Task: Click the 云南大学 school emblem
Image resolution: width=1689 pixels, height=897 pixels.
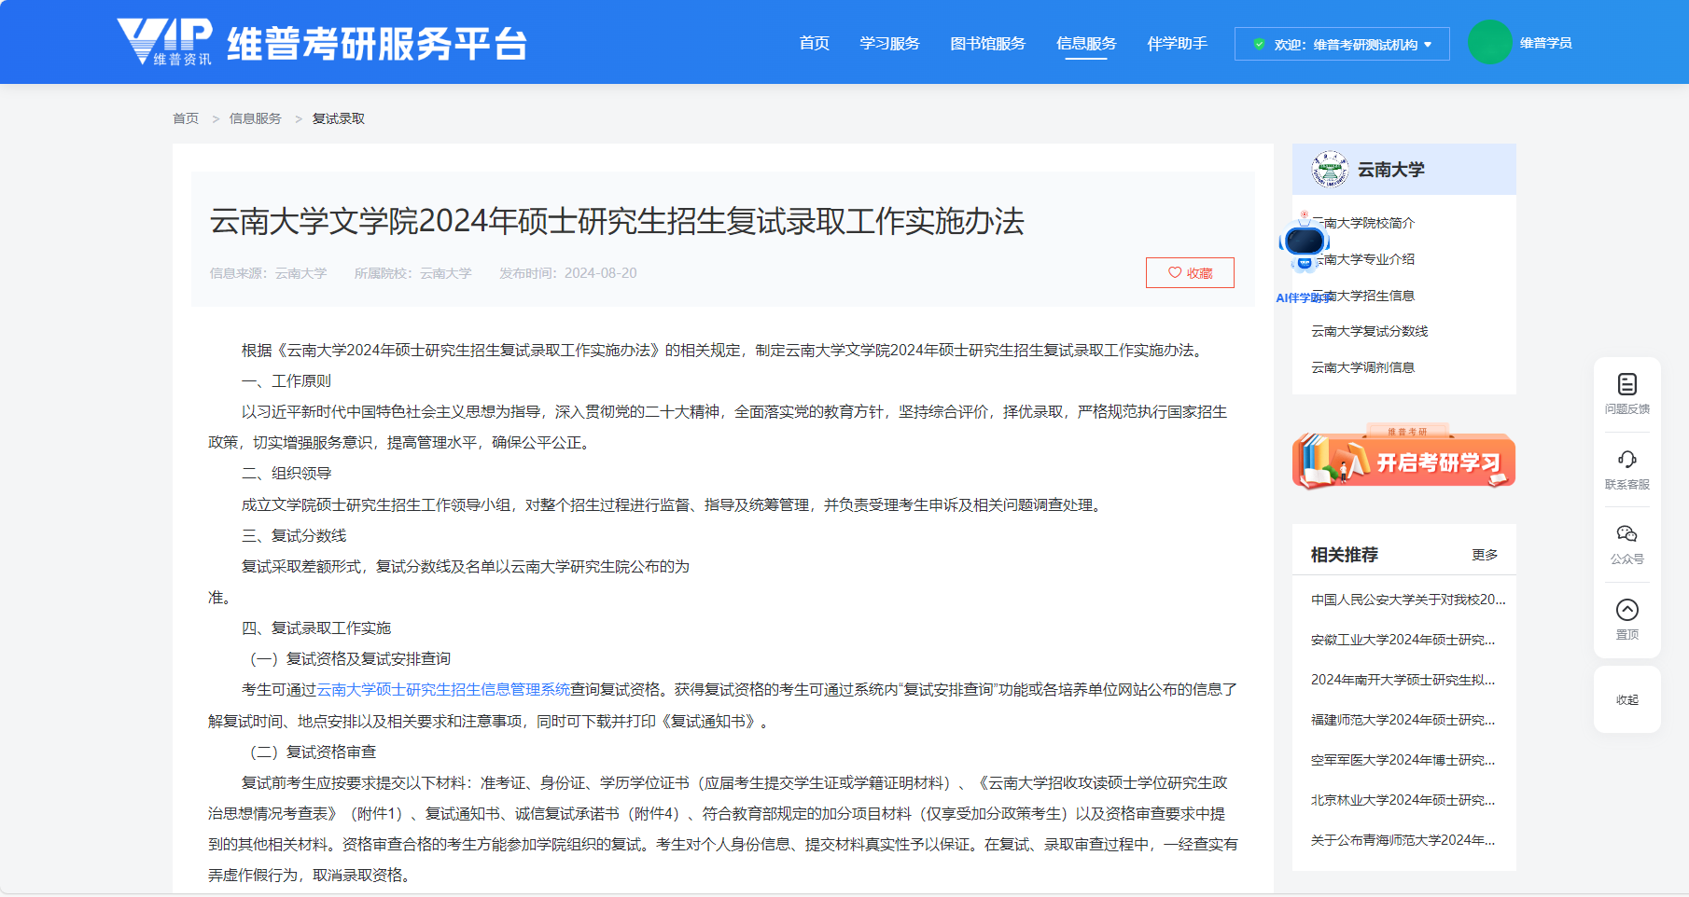Action: [1329, 170]
